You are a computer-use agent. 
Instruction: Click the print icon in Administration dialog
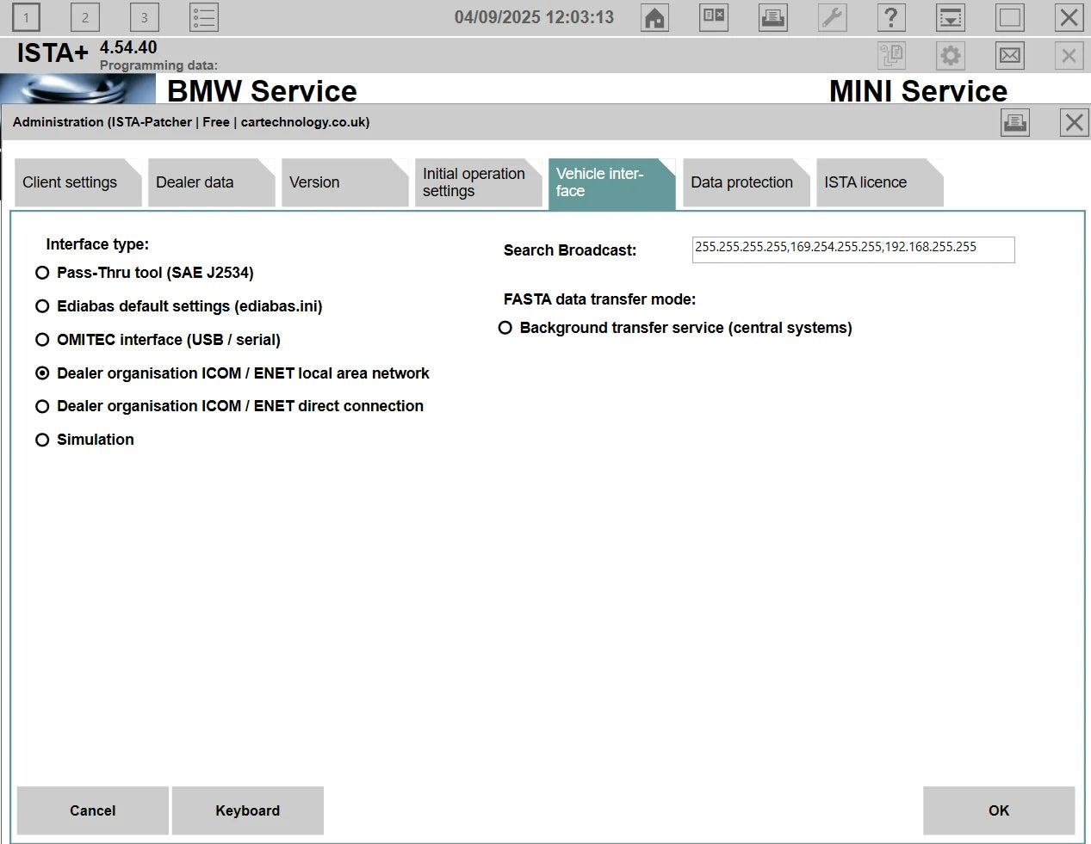(x=1014, y=121)
